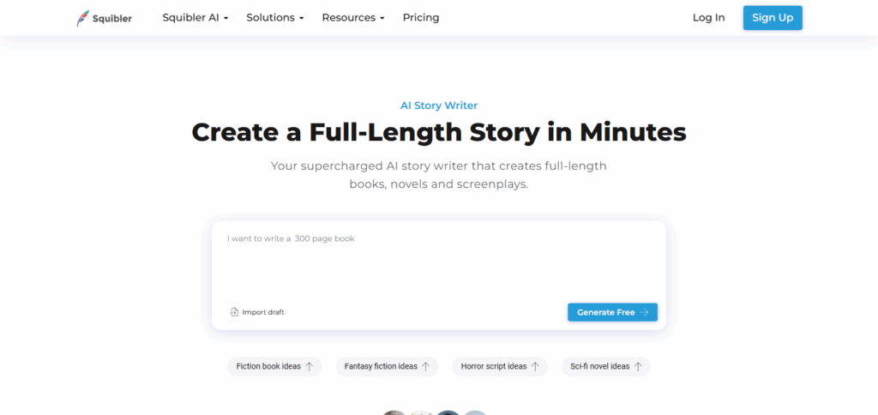Pick the Sci-fi novel ideas suggestion
Viewport: 878px width, 415px height.
point(606,366)
